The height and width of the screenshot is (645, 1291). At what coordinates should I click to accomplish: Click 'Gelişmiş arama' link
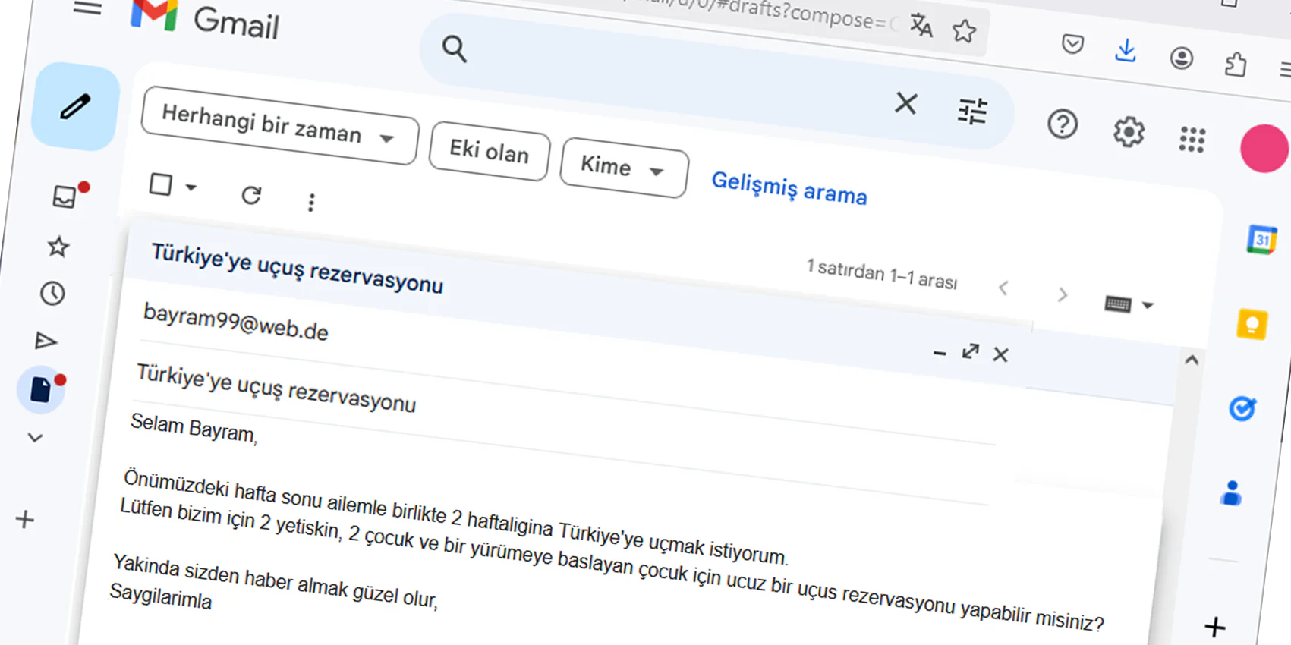tap(789, 188)
